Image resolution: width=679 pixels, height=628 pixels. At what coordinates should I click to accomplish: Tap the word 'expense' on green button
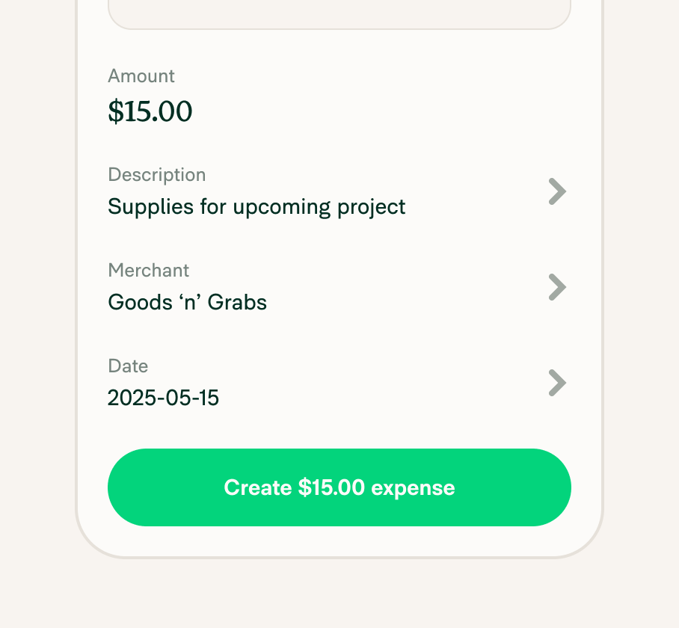click(413, 489)
